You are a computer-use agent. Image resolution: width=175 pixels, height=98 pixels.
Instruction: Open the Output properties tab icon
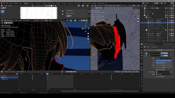tap(142, 53)
